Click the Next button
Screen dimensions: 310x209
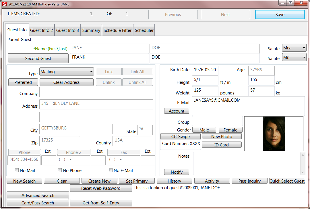[226, 14]
